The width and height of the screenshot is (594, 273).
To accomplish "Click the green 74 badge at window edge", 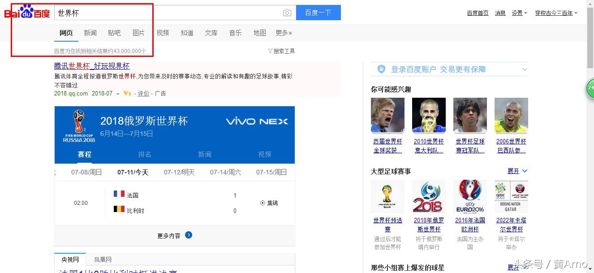I will coord(590,88).
